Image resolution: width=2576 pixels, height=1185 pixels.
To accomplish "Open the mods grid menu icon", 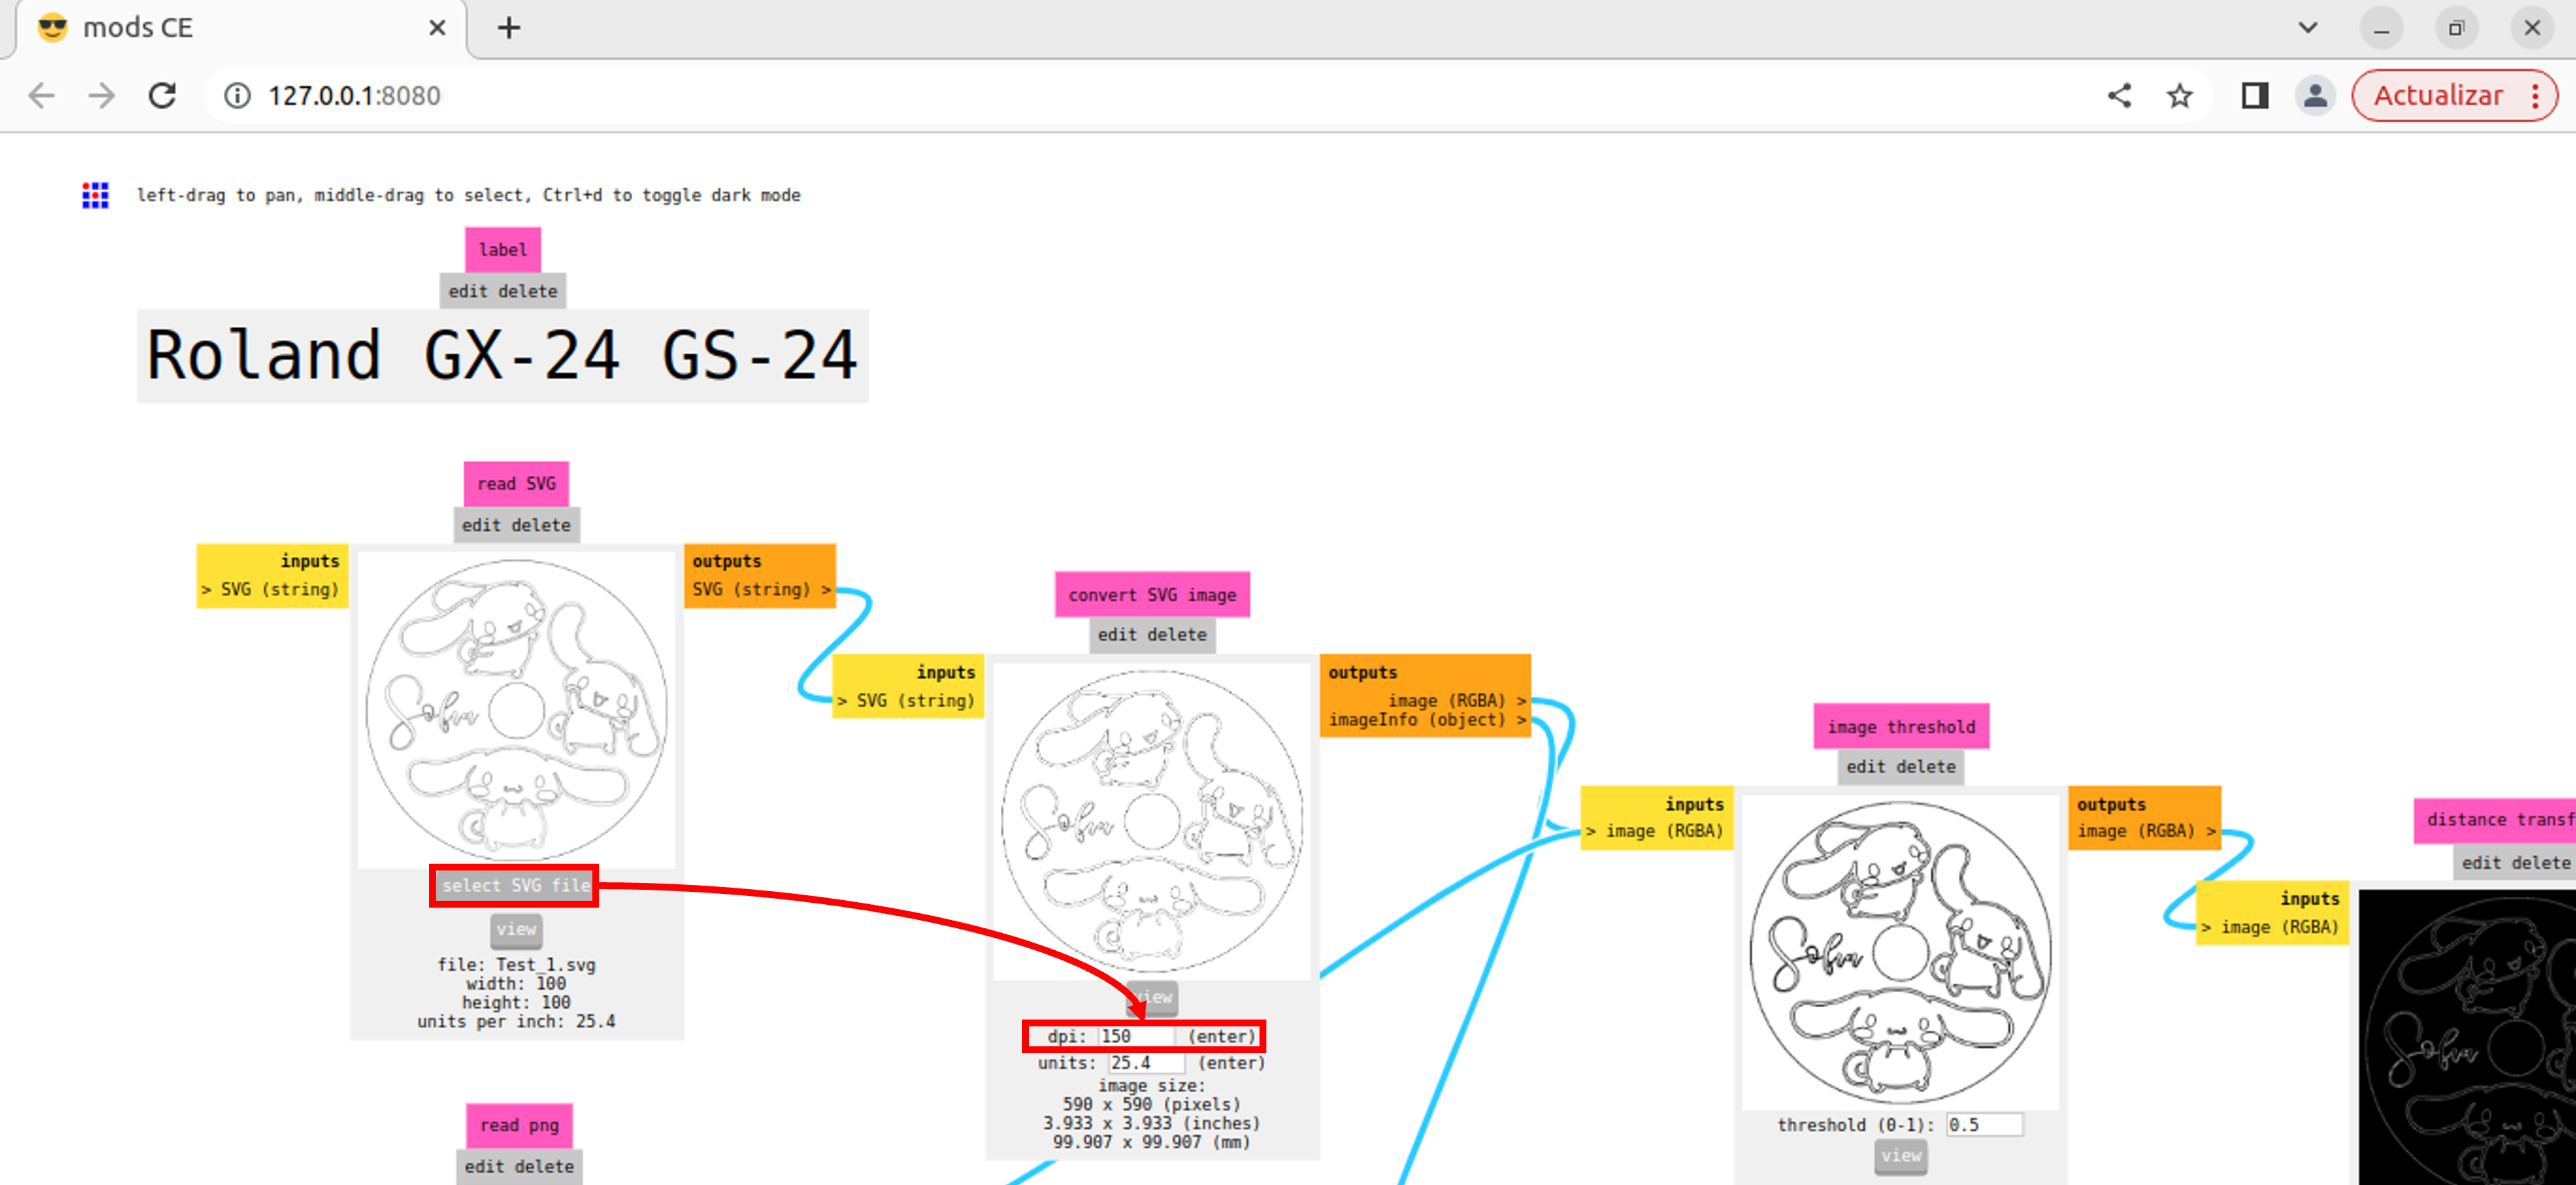I will pyautogui.click(x=95, y=195).
